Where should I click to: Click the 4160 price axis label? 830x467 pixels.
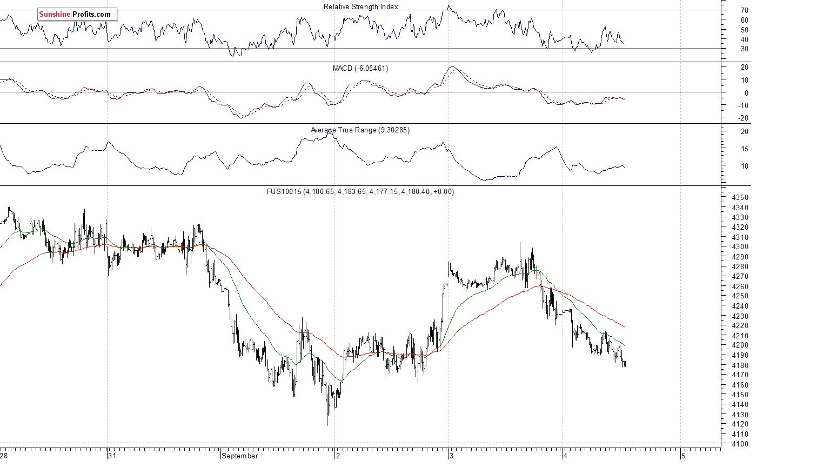pyautogui.click(x=740, y=385)
